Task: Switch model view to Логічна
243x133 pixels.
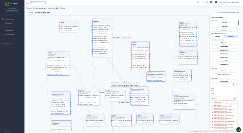Action: click(217, 37)
